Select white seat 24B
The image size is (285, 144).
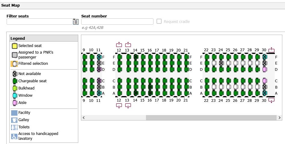tap(221, 87)
